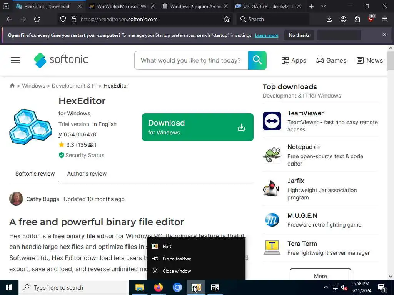Click the volume icon in system tray

point(344,287)
